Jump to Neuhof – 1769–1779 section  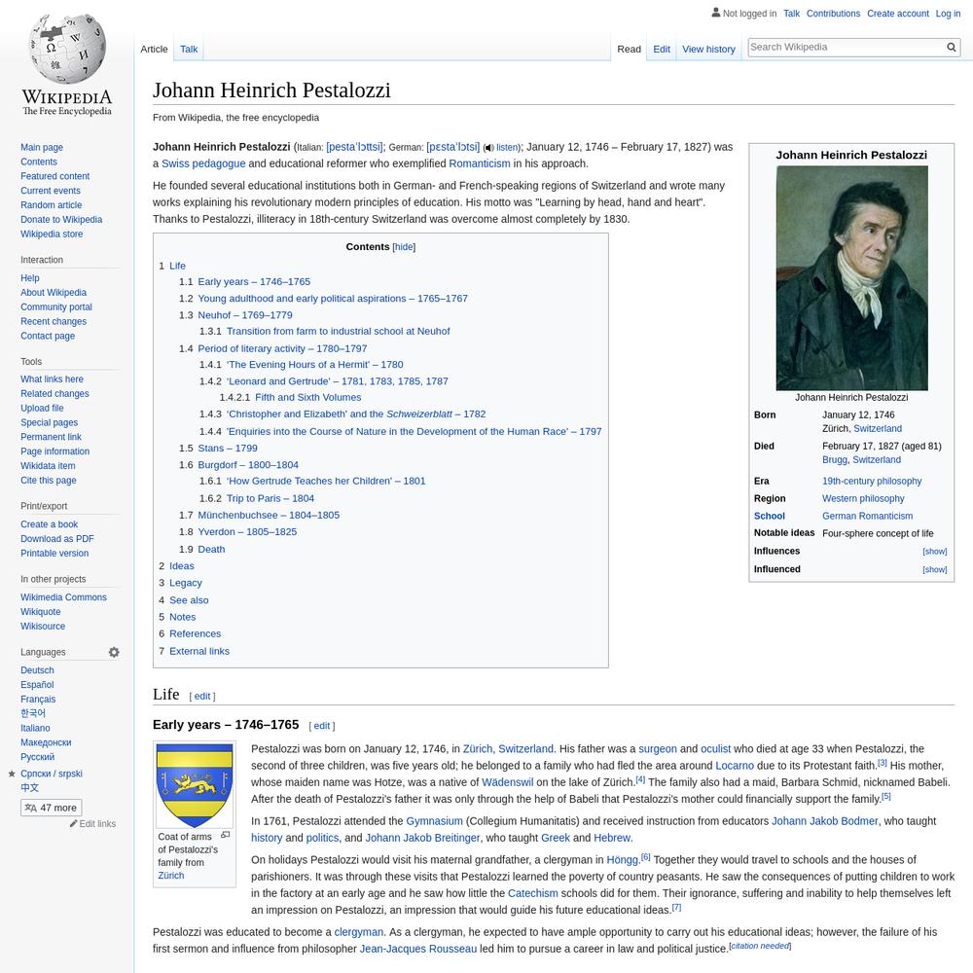click(x=245, y=315)
